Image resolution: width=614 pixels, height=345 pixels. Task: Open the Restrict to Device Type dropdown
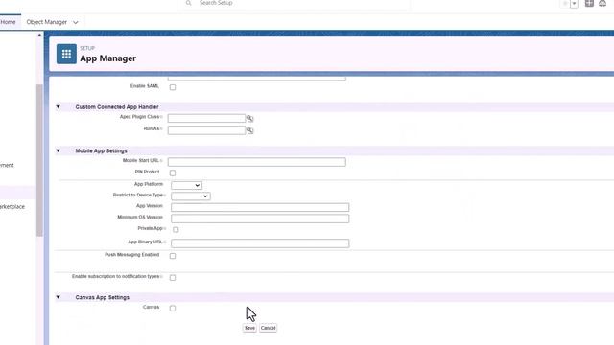191,195
